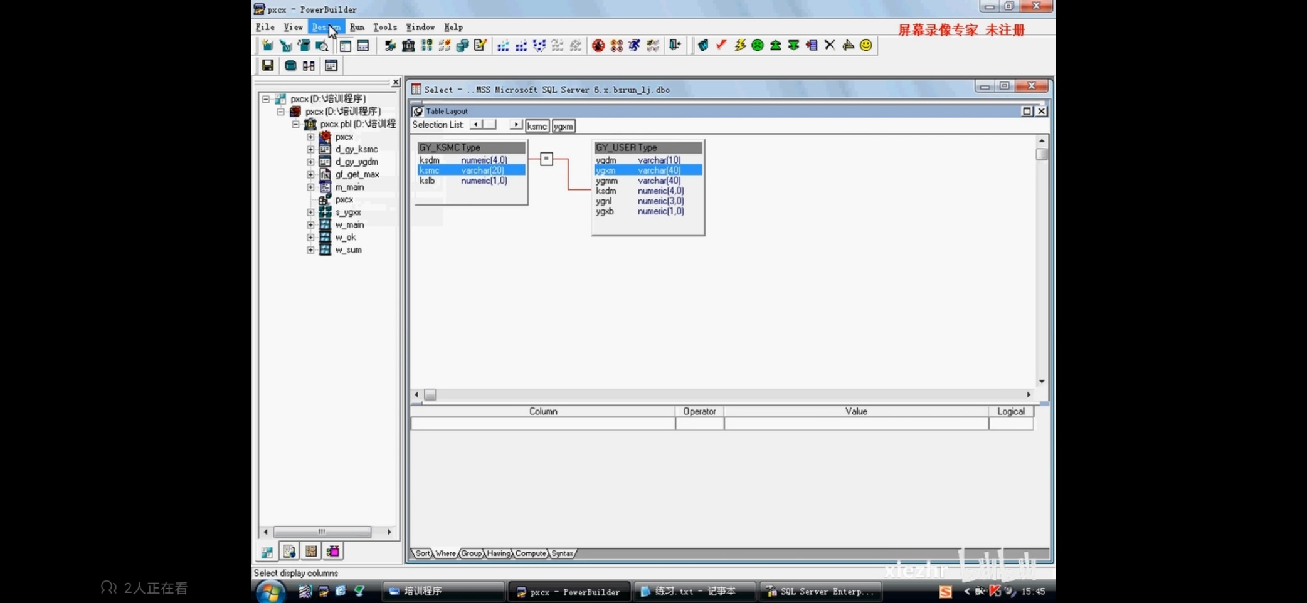Click the Exit door toolbar icon
The width and height of the screenshot is (1307, 603).
click(675, 45)
